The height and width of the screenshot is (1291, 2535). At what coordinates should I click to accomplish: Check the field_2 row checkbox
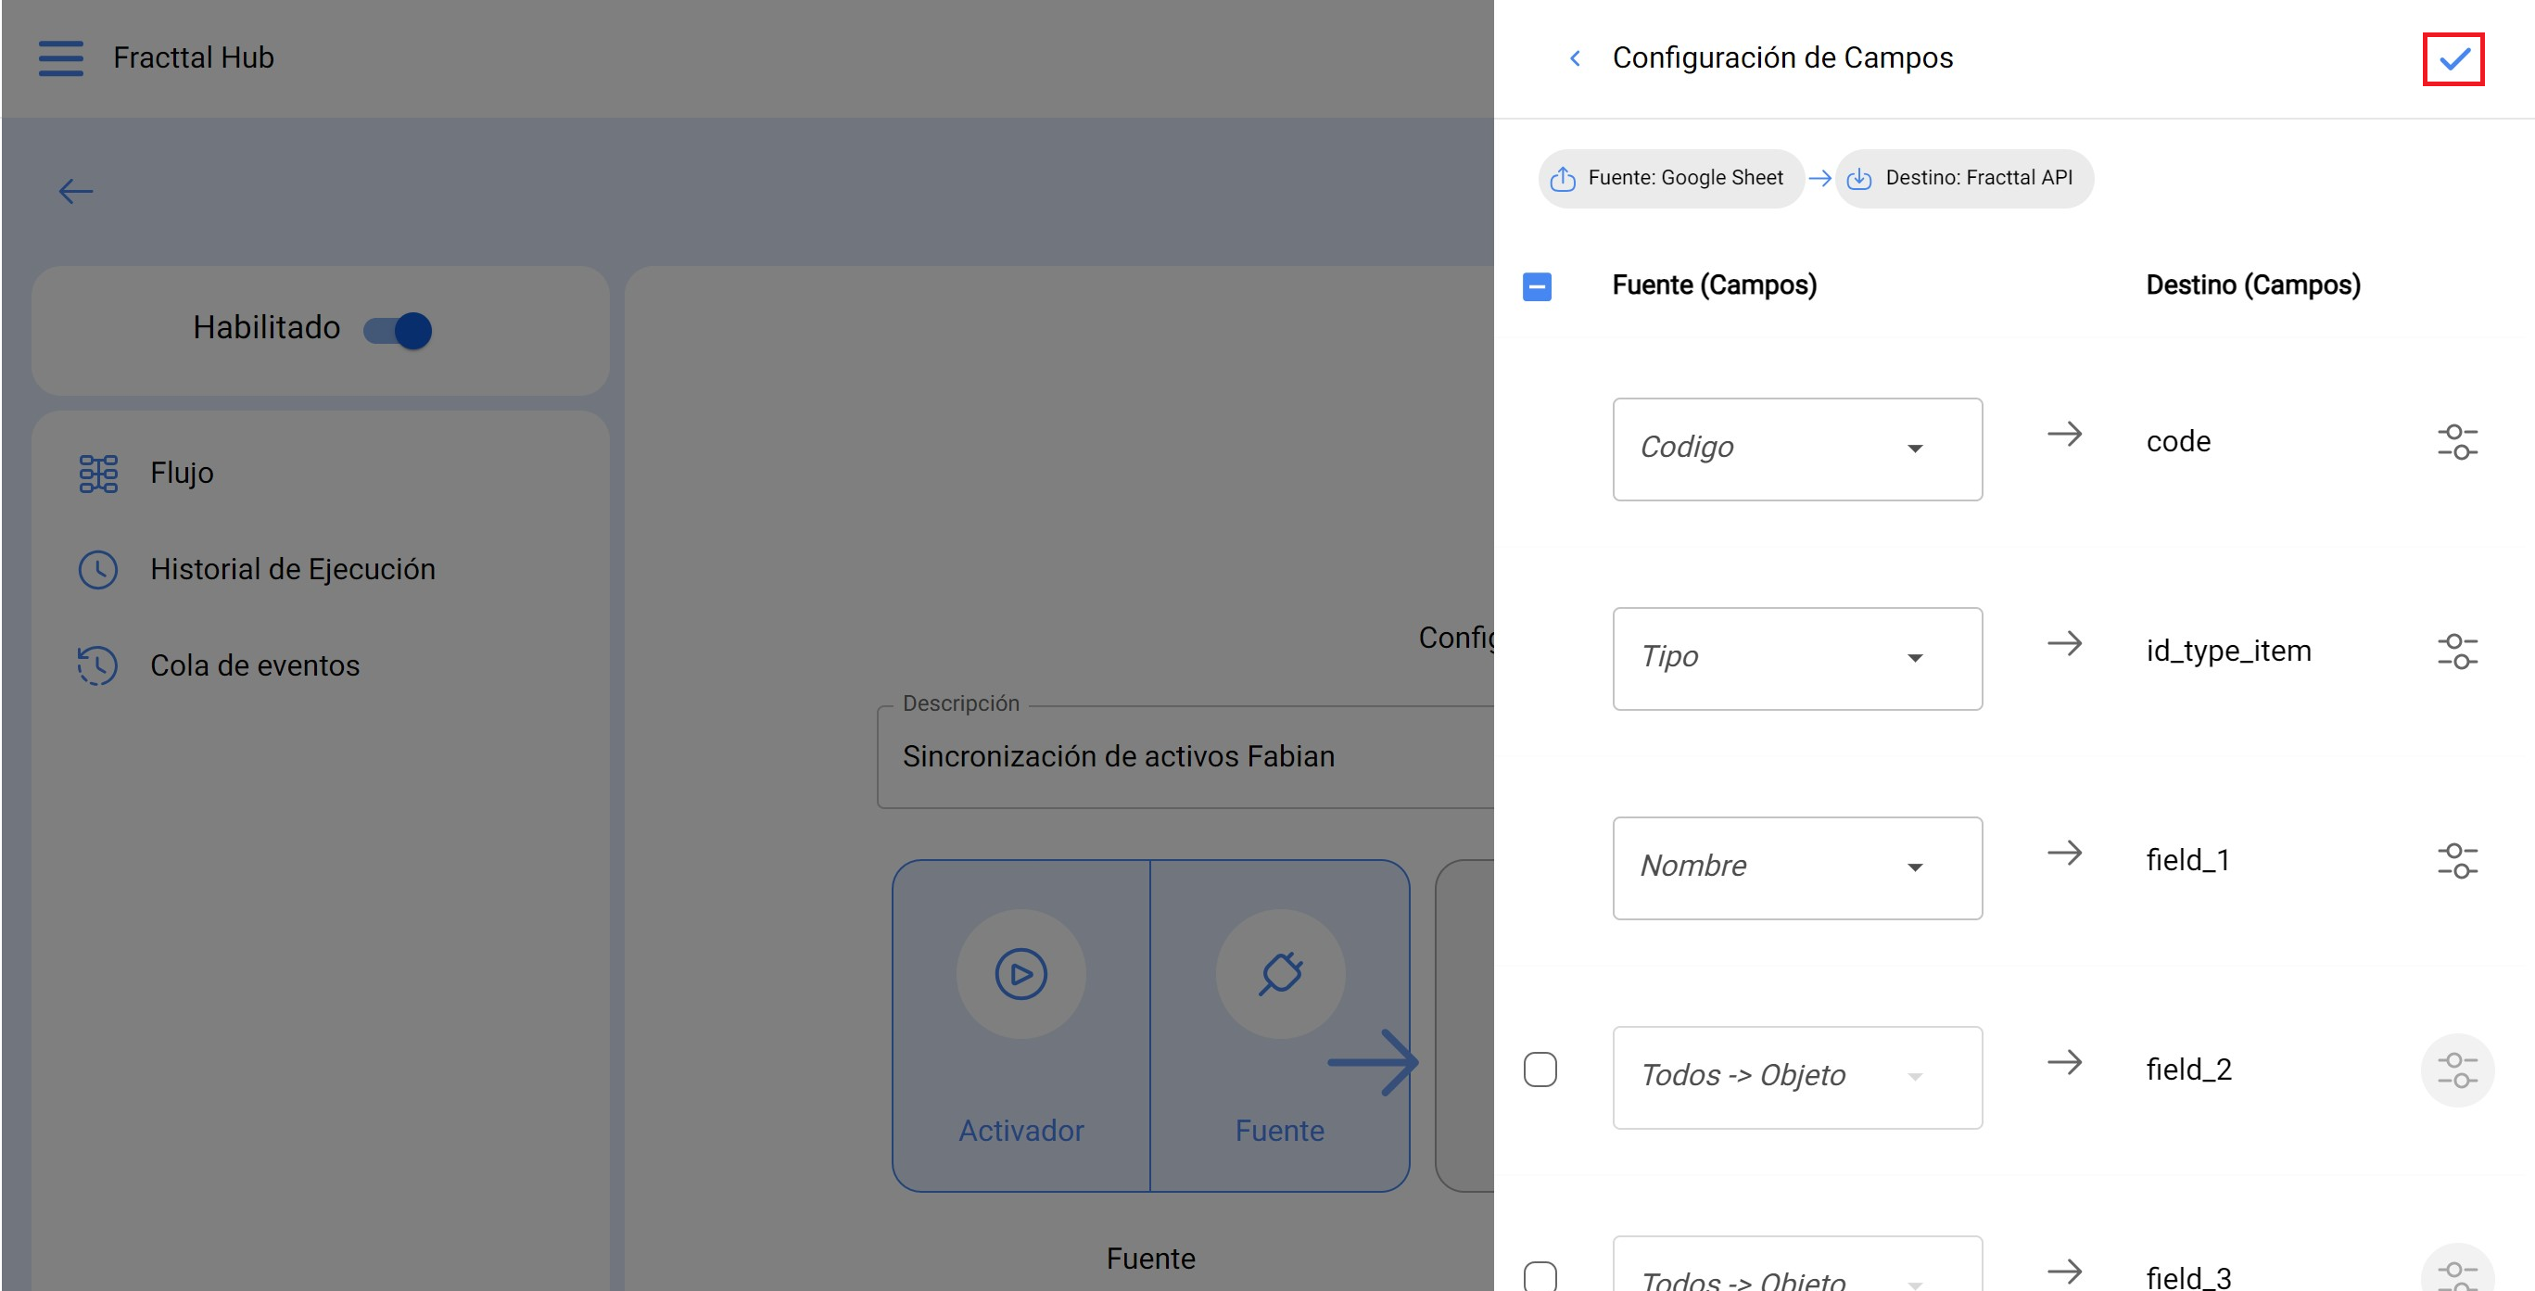click(1540, 1070)
